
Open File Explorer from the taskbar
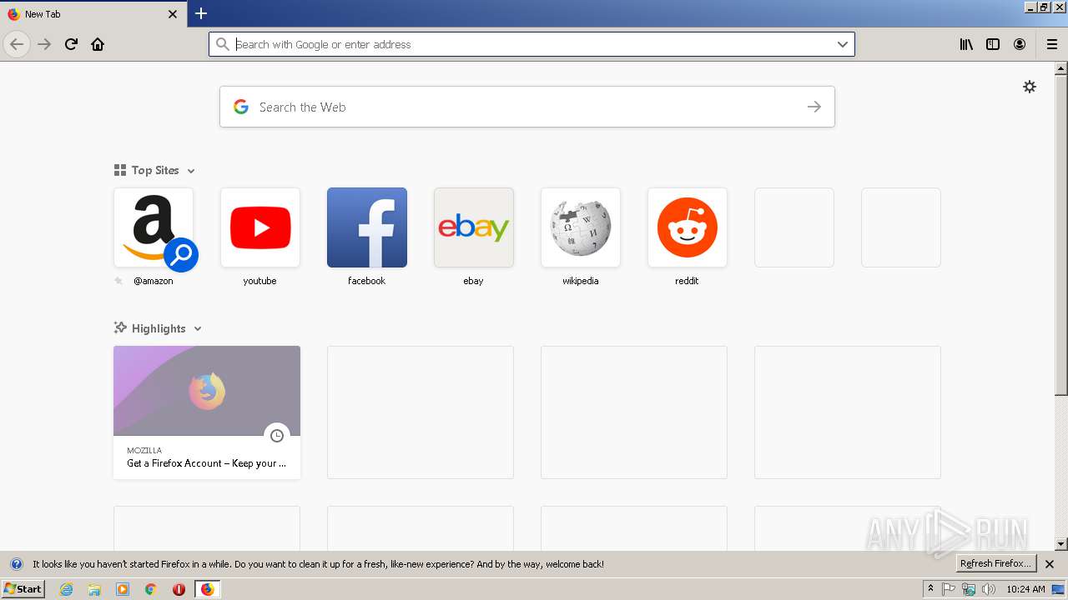coord(94,589)
